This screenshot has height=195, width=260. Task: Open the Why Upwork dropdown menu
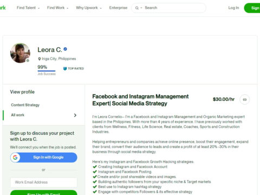coord(89,8)
